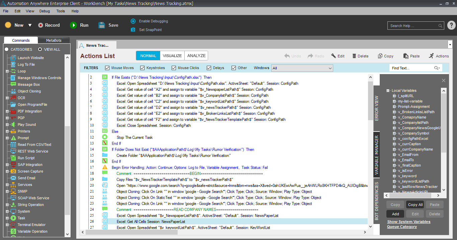
Task: Expand the Loop command tree node
Action: 7,71
